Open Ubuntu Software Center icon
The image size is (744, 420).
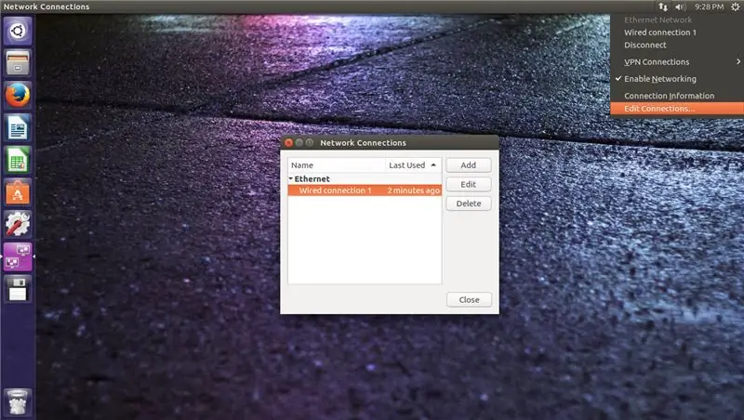[x=18, y=192]
